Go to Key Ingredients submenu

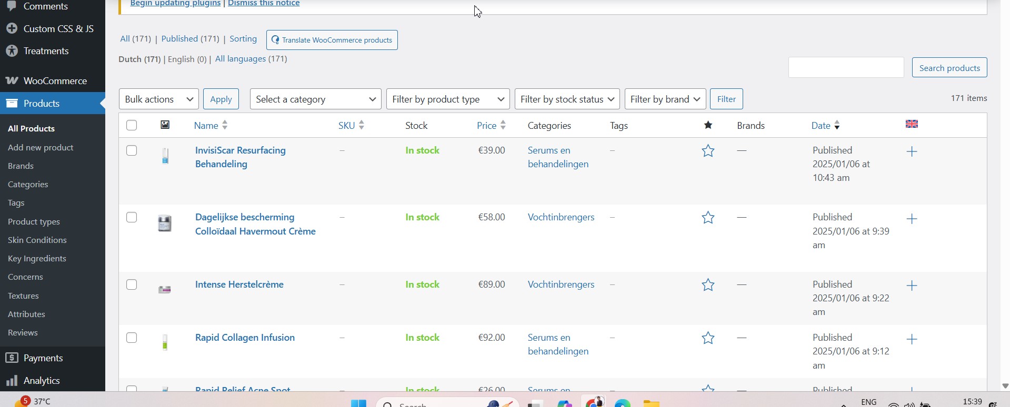(x=37, y=258)
